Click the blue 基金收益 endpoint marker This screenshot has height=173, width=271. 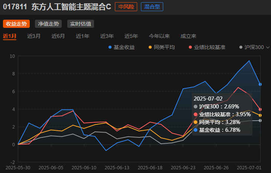[260, 84]
